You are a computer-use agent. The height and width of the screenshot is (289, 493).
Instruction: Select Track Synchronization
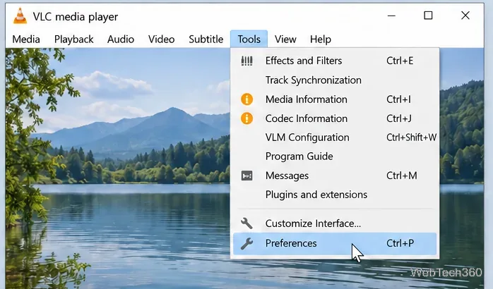(335, 80)
